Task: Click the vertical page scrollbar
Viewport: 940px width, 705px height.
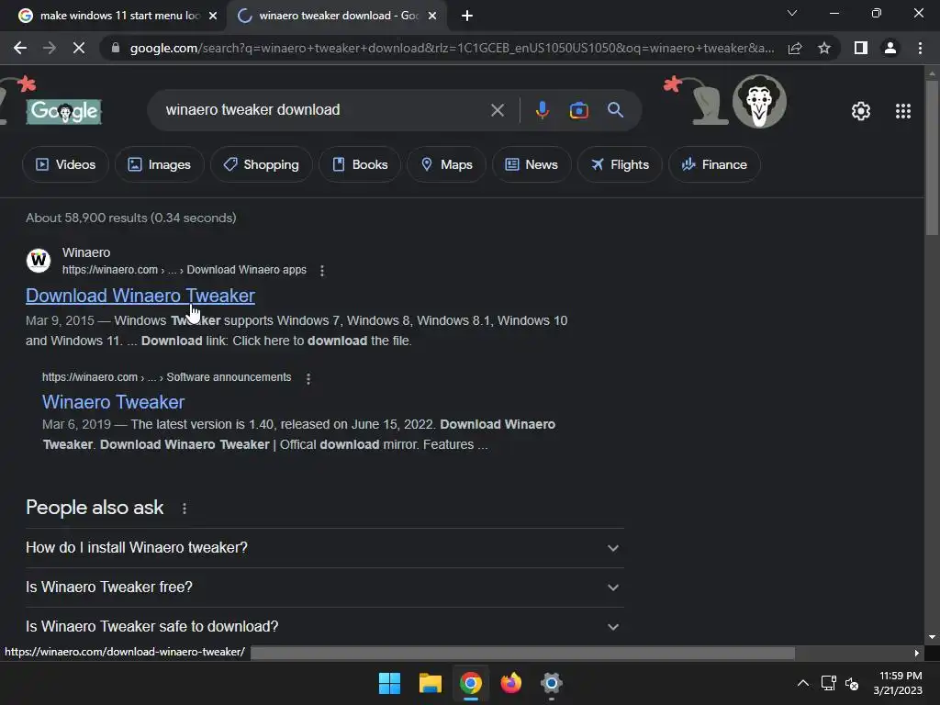Action: point(932,159)
